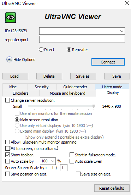The width and height of the screenshot is (131, 195).
Task: Uncheck the Show toolbar checkbox
Action: click(7, 155)
